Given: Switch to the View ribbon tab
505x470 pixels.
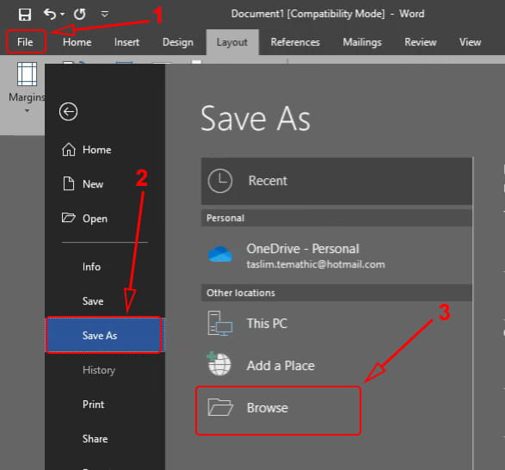Looking at the screenshot, I should coord(470,42).
